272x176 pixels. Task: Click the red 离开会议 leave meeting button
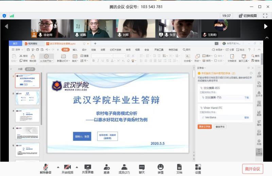click(x=252, y=169)
